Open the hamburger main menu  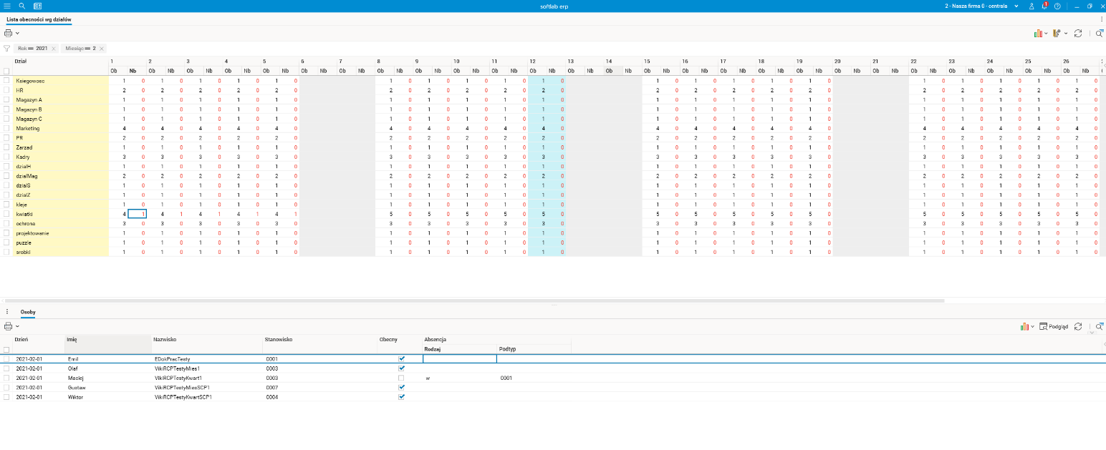pyautogui.click(x=6, y=6)
